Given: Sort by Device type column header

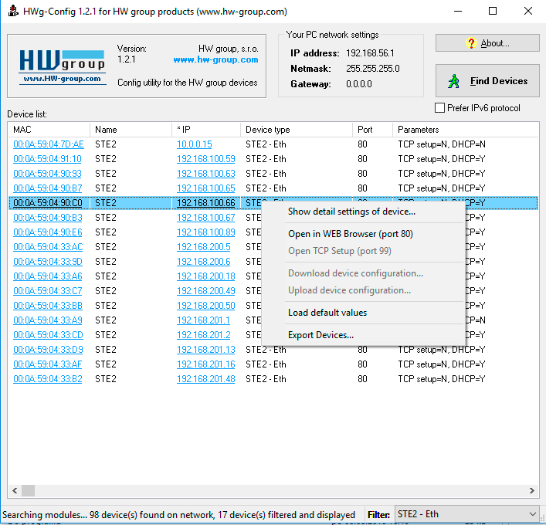Looking at the screenshot, I should pyautogui.click(x=297, y=130).
